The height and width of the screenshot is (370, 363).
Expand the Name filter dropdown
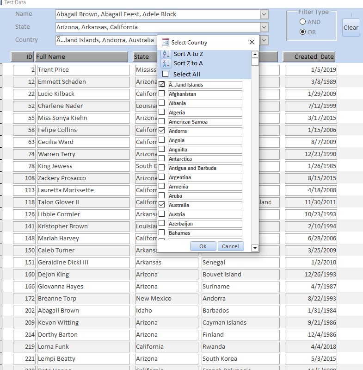(x=264, y=14)
